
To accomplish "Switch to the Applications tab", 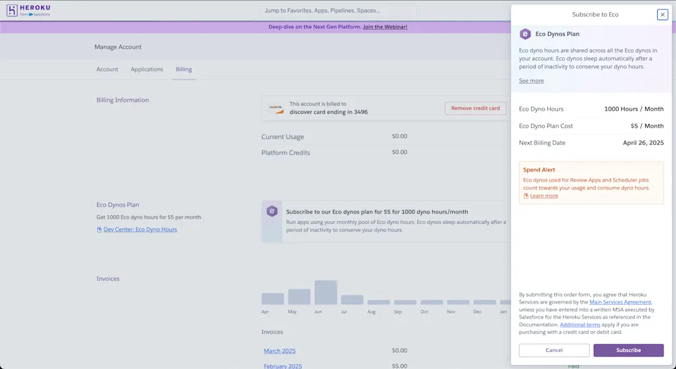I will pyautogui.click(x=147, y=69).
